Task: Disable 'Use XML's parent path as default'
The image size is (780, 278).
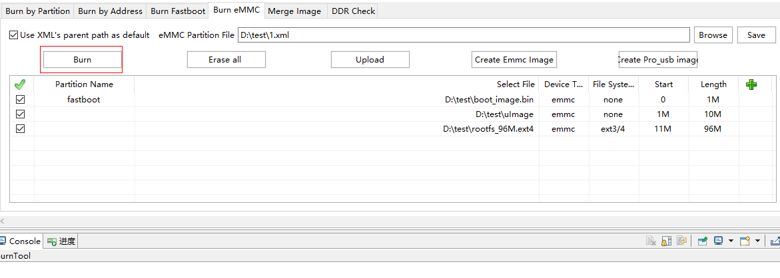Action: pyautogui.click(x=13, y=35)
